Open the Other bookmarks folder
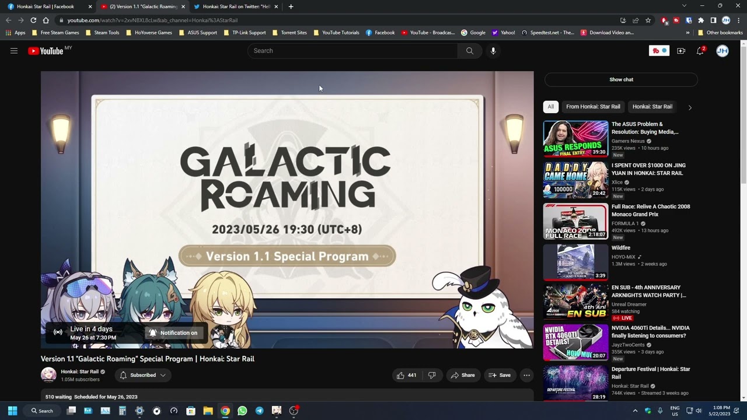747x420 pixels. tap(720, 33)
